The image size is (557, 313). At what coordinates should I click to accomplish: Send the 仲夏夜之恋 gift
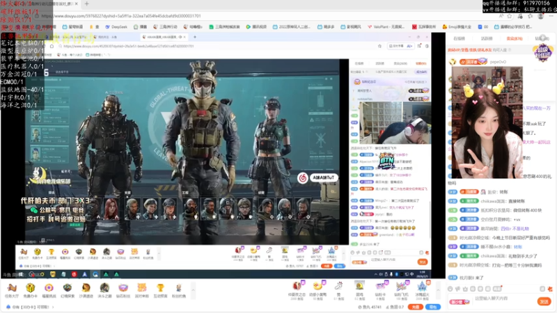[x=297, y=290]
